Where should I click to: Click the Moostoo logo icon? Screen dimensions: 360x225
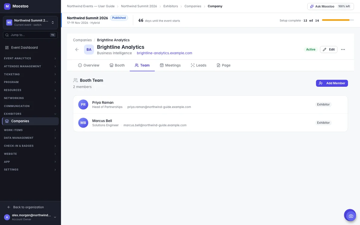click(7, 6)
